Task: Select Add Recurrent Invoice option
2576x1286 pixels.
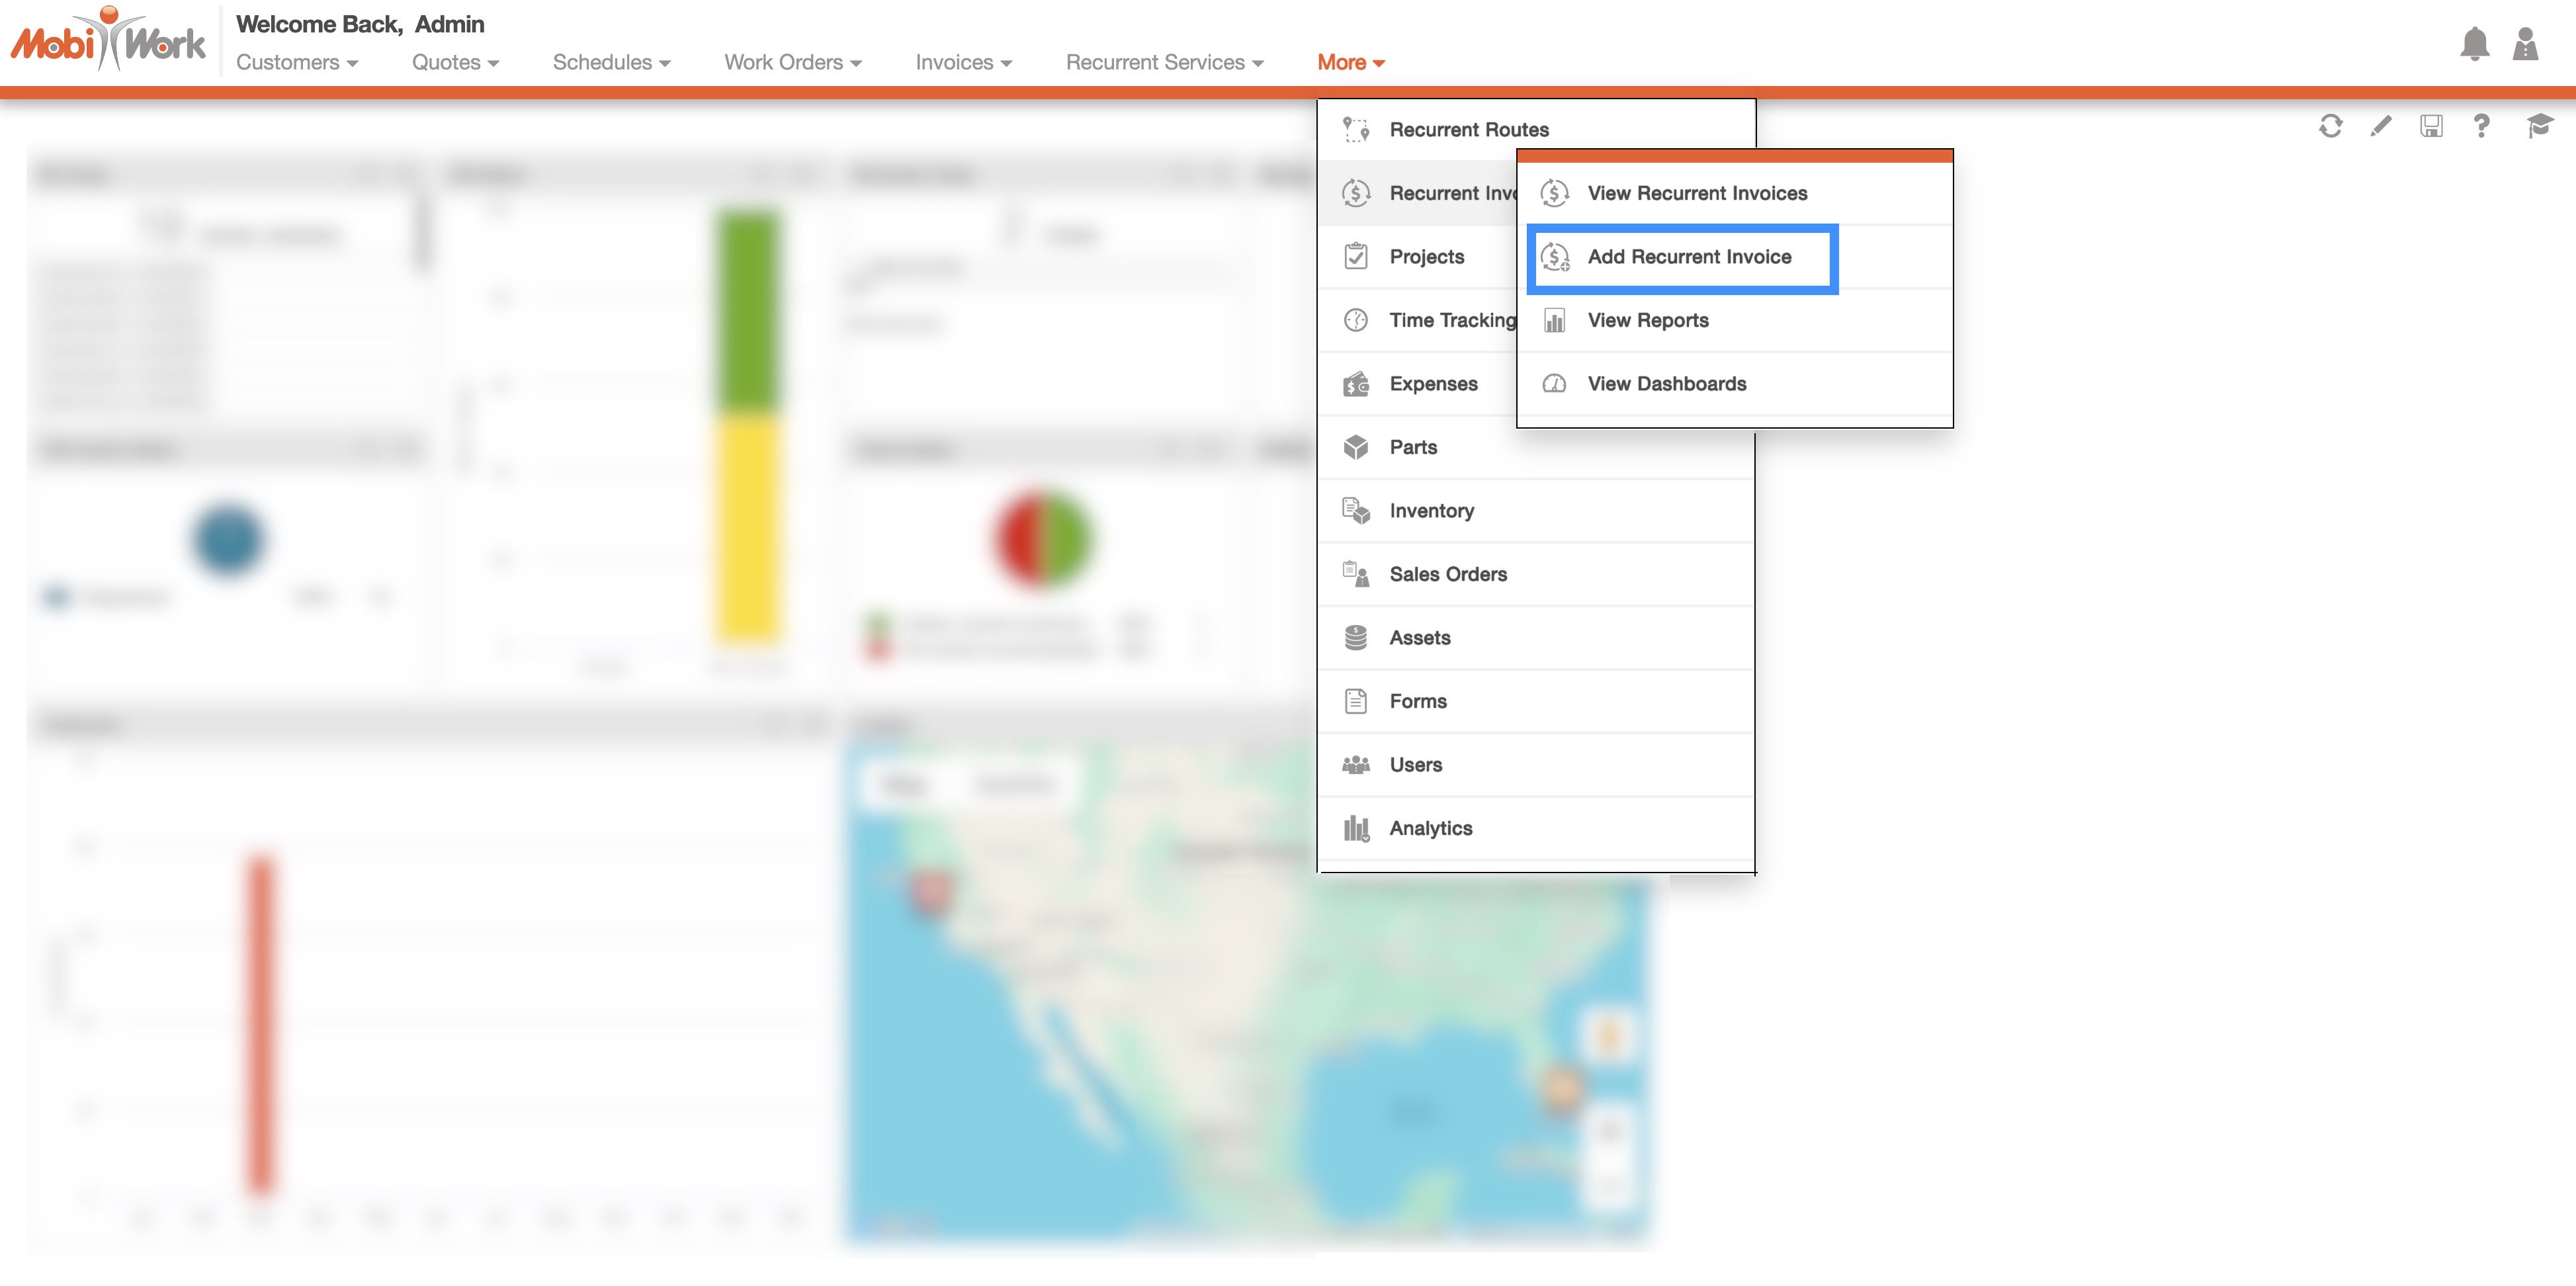Action: point(1688,257)
